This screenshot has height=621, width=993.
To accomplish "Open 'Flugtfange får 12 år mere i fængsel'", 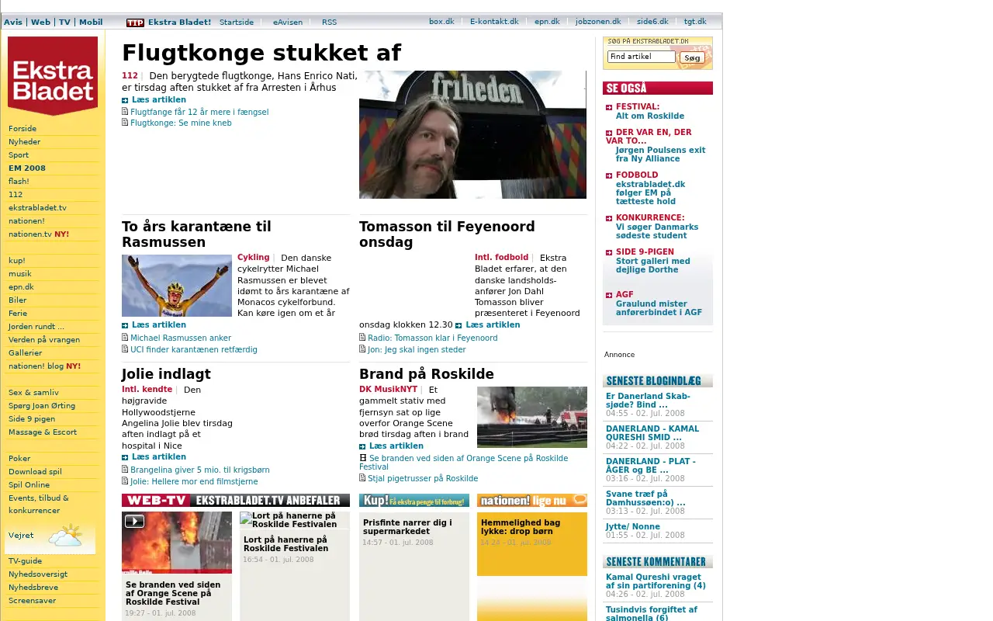I will click(x=199, y=112).
